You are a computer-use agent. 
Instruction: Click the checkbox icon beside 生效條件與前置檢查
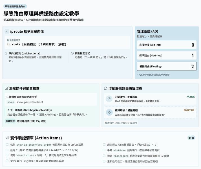coord(6,88)
